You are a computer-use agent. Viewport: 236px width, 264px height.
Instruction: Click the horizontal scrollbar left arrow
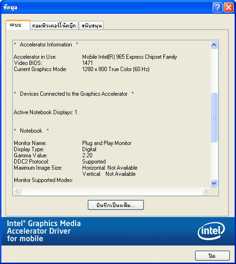pos(17,191)
